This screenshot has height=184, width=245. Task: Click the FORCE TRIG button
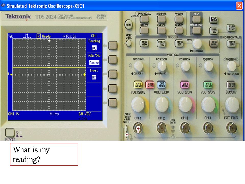coord(161,43)
